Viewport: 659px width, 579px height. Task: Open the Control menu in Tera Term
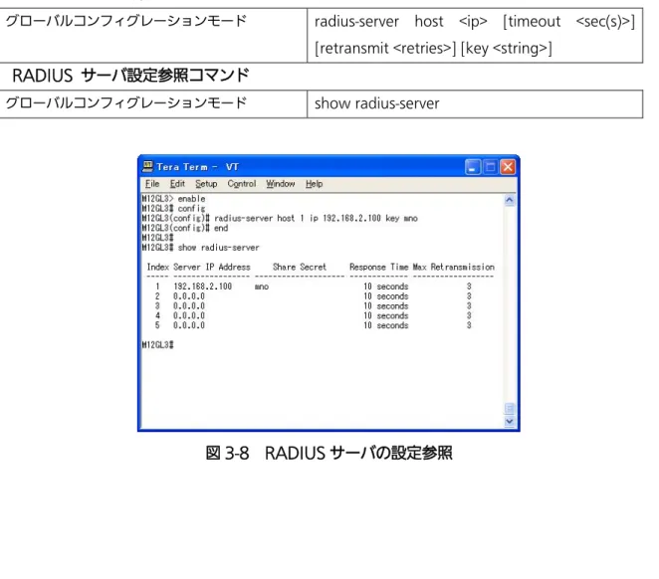pyautogui.click(x=242, y=184)
